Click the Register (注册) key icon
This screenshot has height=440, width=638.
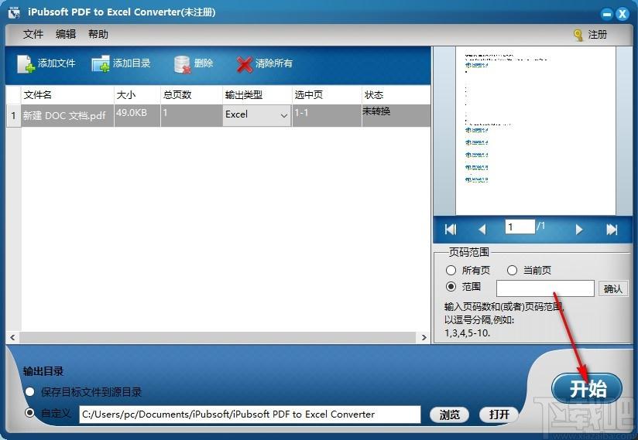(x=578, y=35)
